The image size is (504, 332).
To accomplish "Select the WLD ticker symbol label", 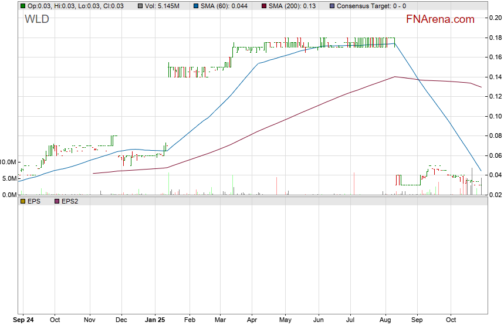I will click(x=37, y=19).
